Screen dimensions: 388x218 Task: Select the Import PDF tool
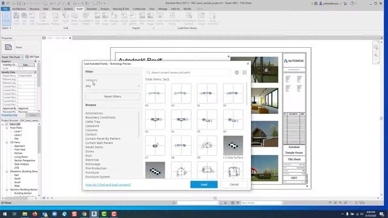coord(142,19)
